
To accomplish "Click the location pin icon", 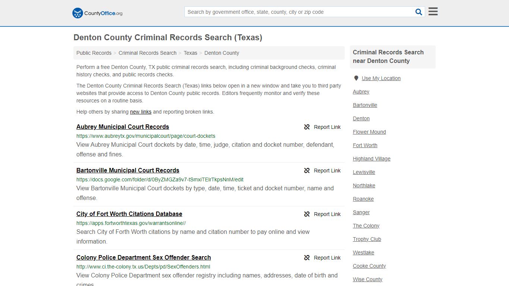I will [x=356, y=78].
